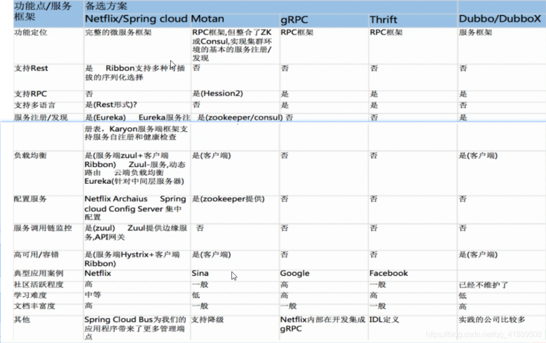The image size is (546, 343).
Task: Select the Motan column header
Action: (208, 19)
